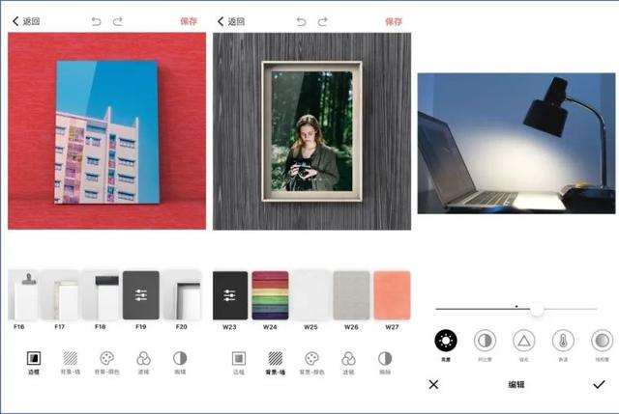Open adjust sliders icon on wall W23
Image resolution: width=619 pixels, height=414 pixels.
pyautogui.click(x=230, y=295)
